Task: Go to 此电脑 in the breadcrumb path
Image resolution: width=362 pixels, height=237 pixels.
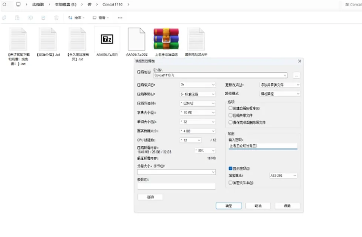Action: (x=38, y=5)
